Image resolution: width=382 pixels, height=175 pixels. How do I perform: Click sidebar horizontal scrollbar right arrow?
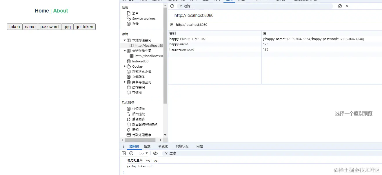pos(160,140)
